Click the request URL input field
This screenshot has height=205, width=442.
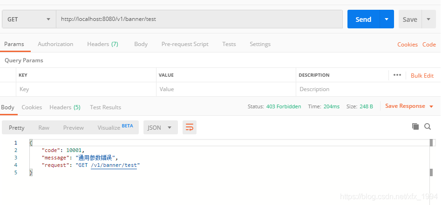(199, 19)
